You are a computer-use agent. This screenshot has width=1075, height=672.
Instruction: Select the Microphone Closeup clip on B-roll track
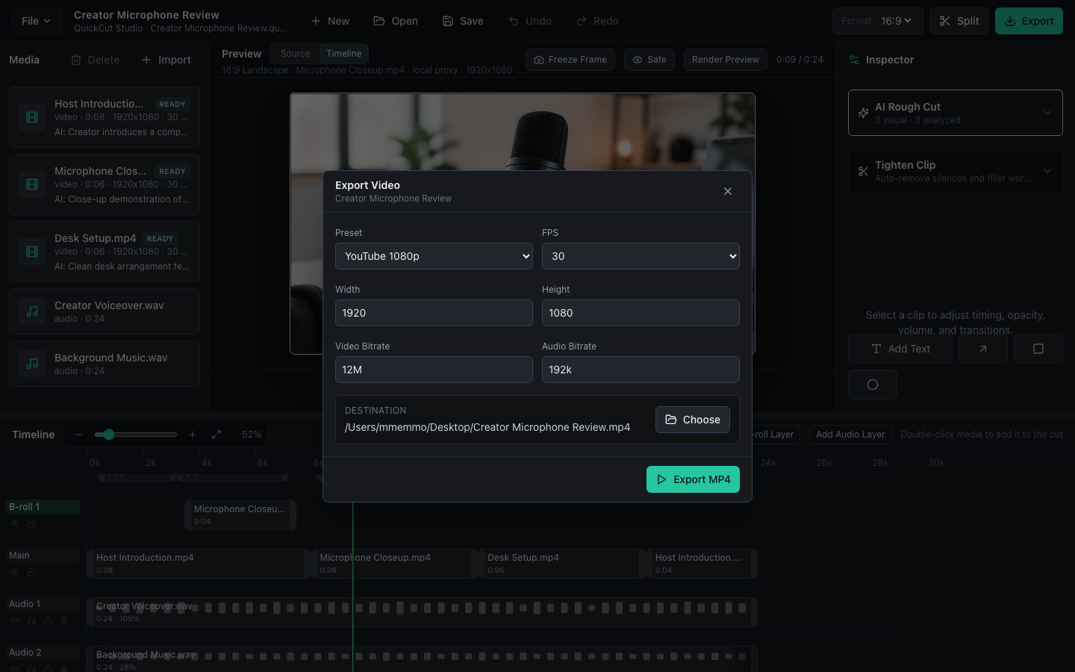[240, 515]
